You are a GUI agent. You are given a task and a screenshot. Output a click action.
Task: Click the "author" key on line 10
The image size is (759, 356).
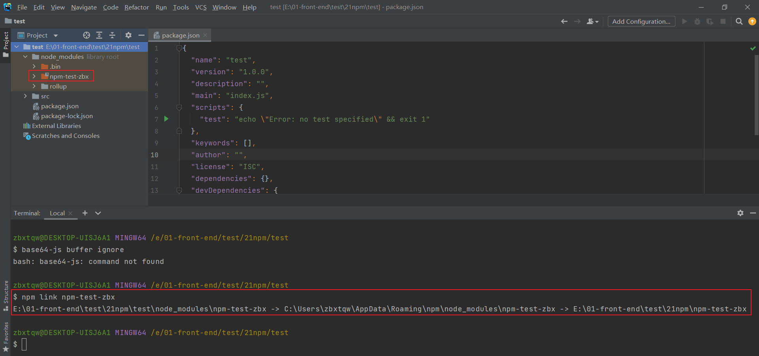click(208, 155)
